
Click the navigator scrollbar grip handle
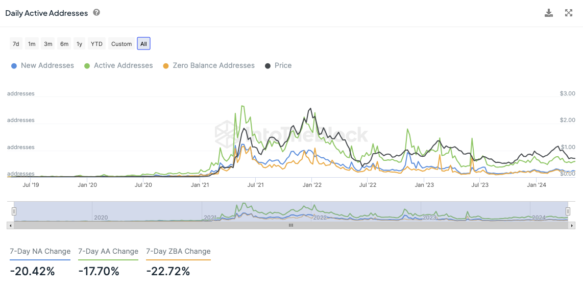291,225
